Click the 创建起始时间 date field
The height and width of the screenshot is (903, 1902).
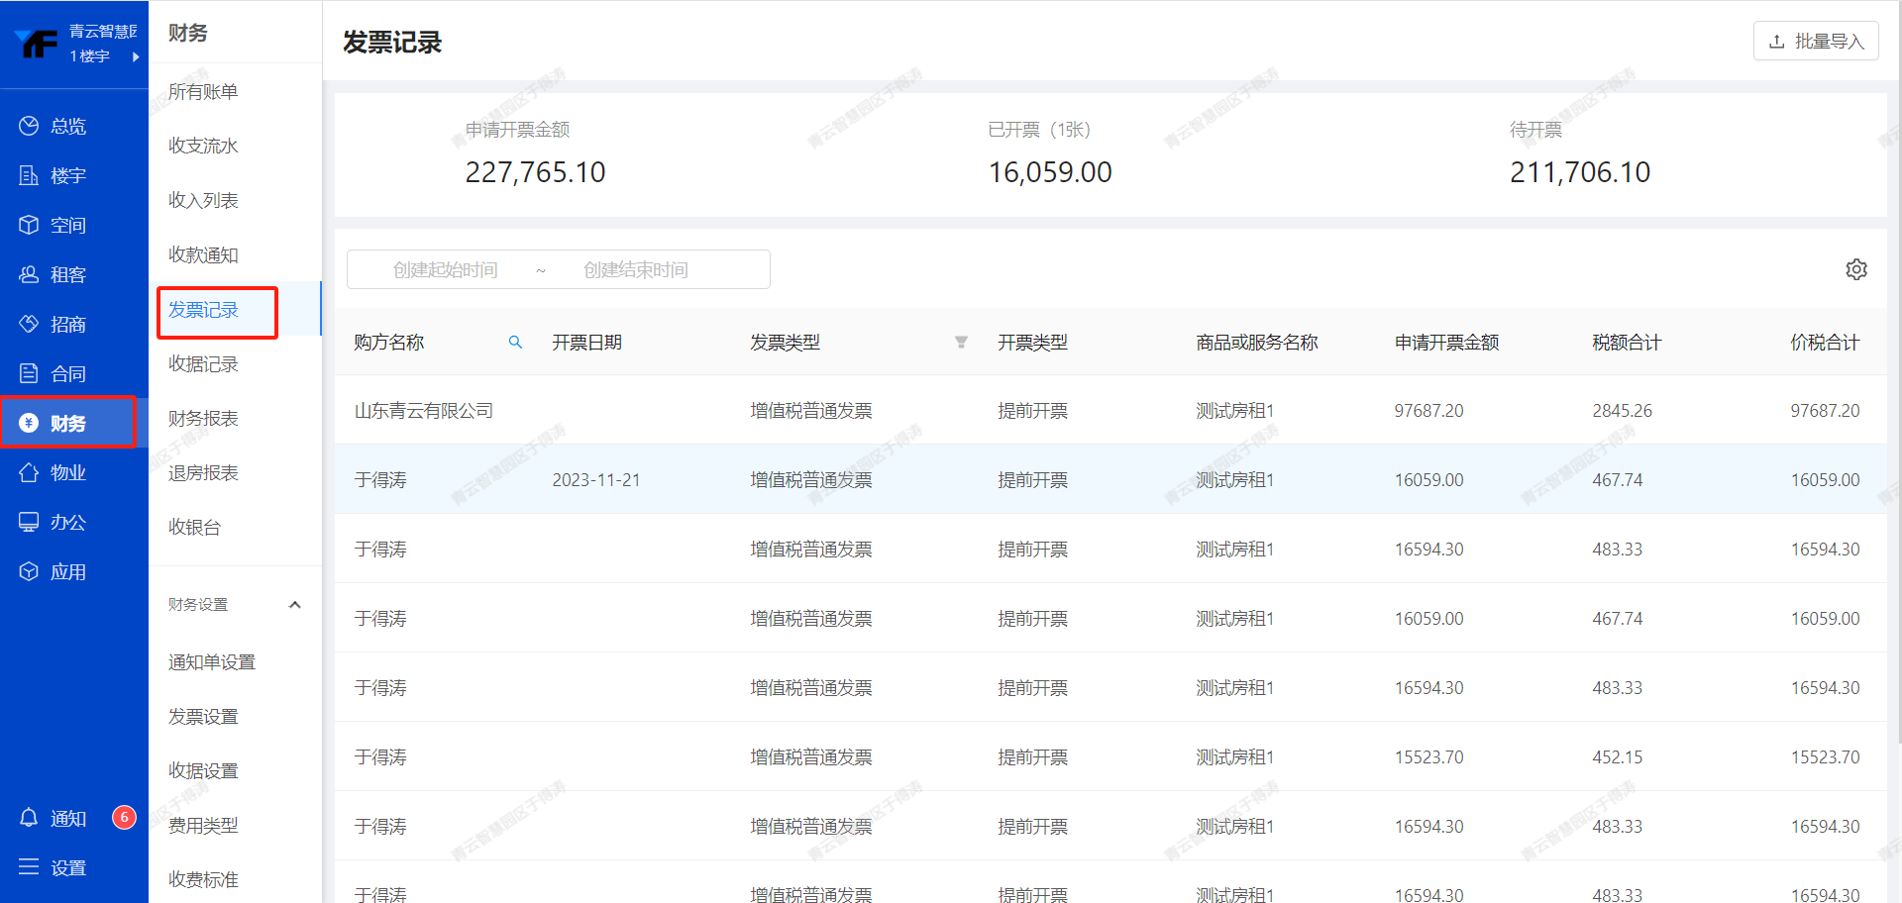445,270
